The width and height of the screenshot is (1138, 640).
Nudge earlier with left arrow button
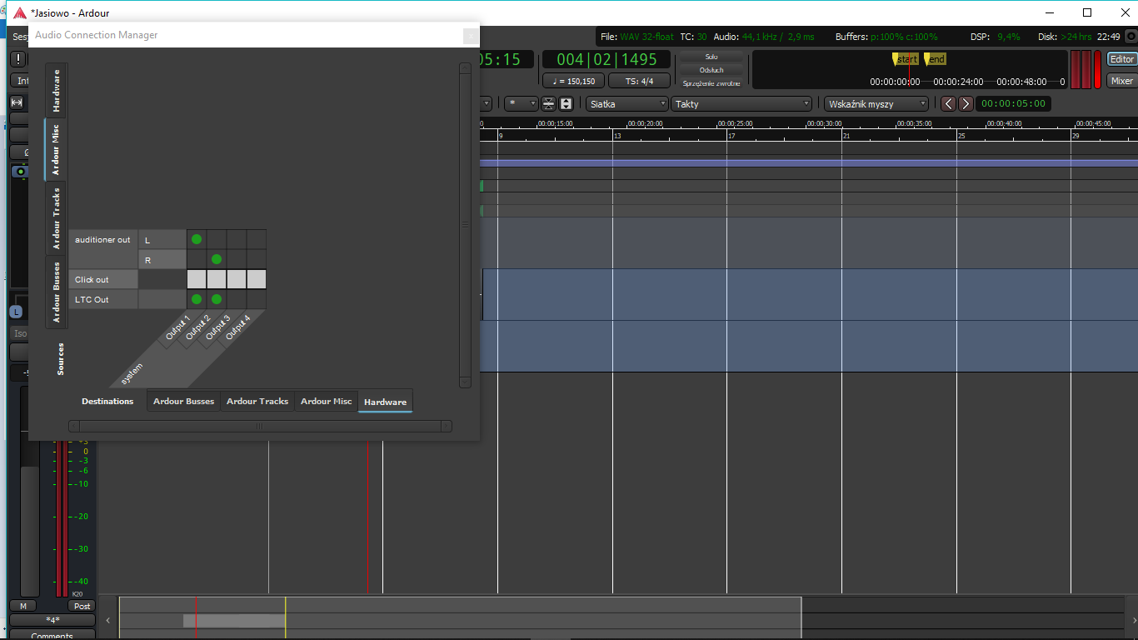click(948, 104)
